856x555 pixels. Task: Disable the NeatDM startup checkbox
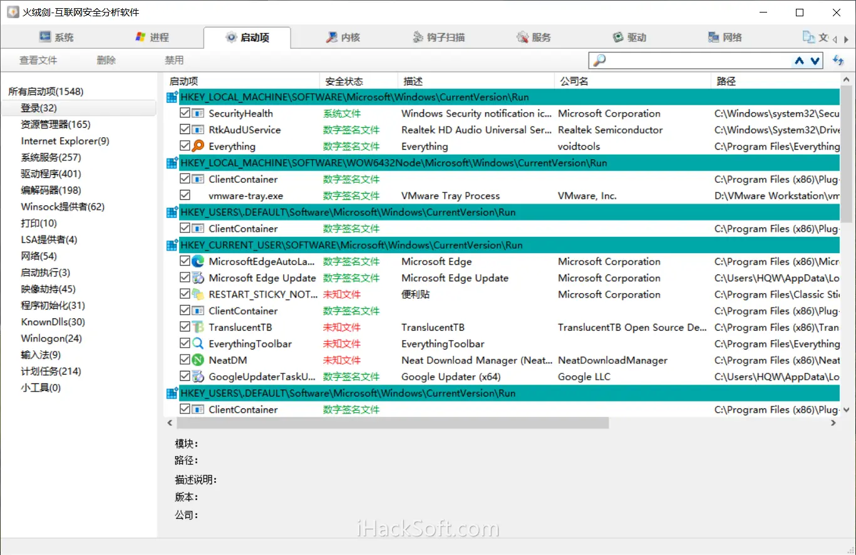[x=185, y=360]
